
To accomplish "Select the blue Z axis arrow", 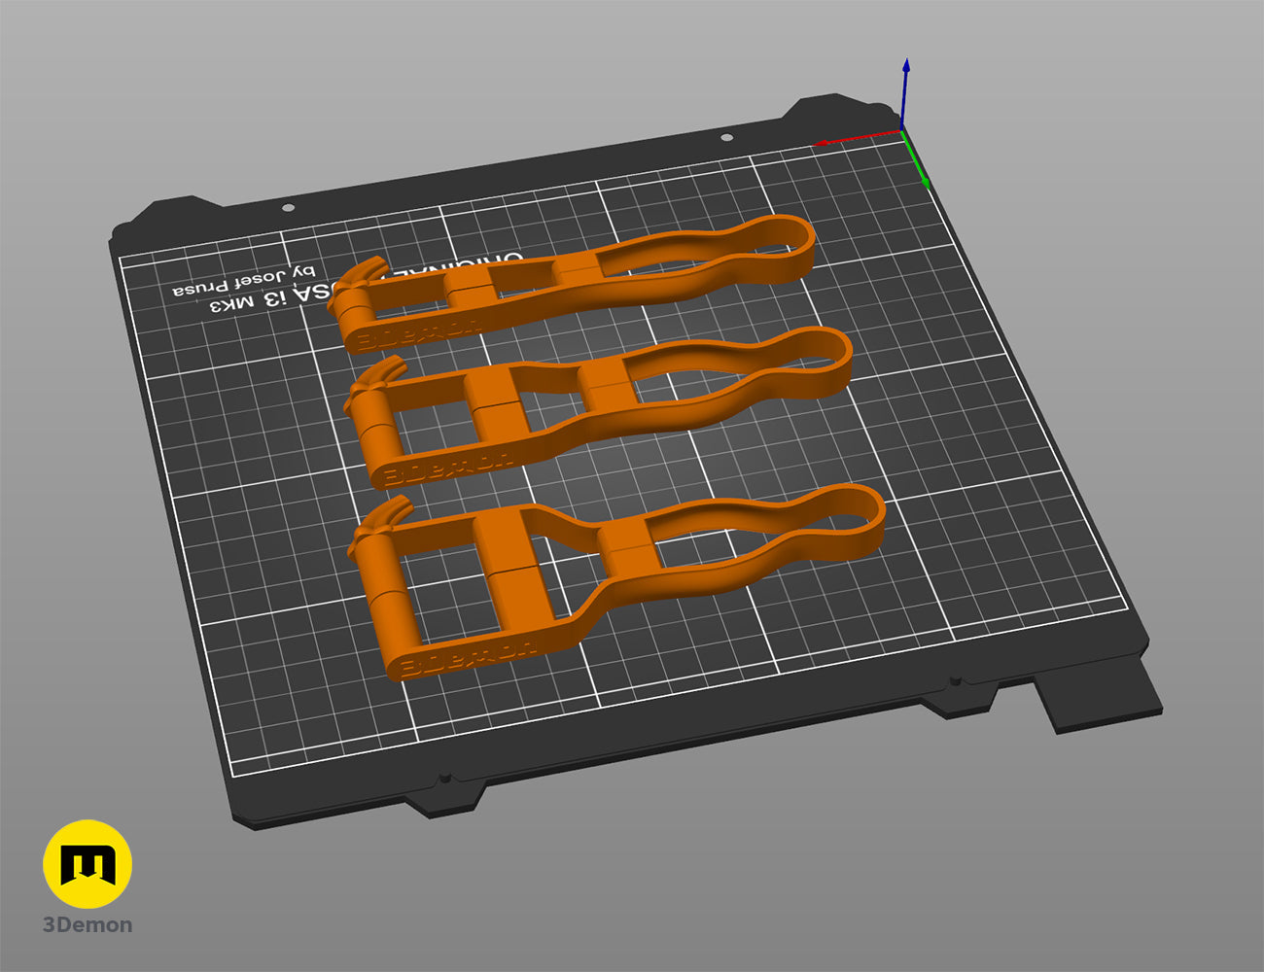I will 905,93.
